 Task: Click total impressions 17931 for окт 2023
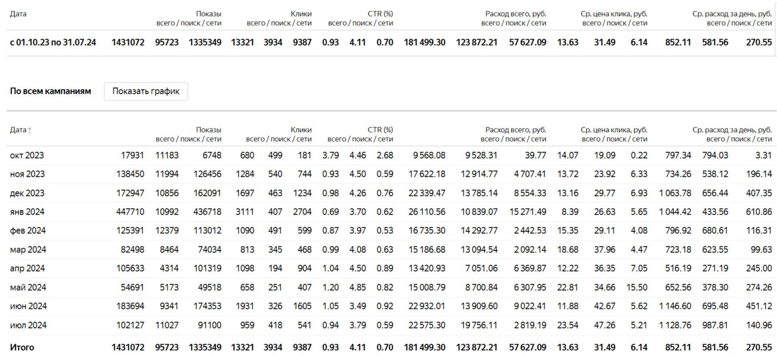click(133, 155)
